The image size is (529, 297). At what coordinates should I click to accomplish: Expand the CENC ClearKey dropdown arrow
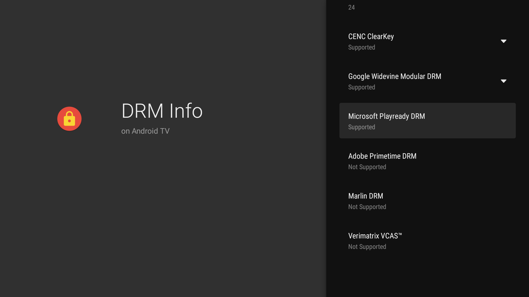point(503,41)
